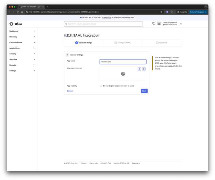Reload the page in browser

pyautogui.click(x=18, y=12)
